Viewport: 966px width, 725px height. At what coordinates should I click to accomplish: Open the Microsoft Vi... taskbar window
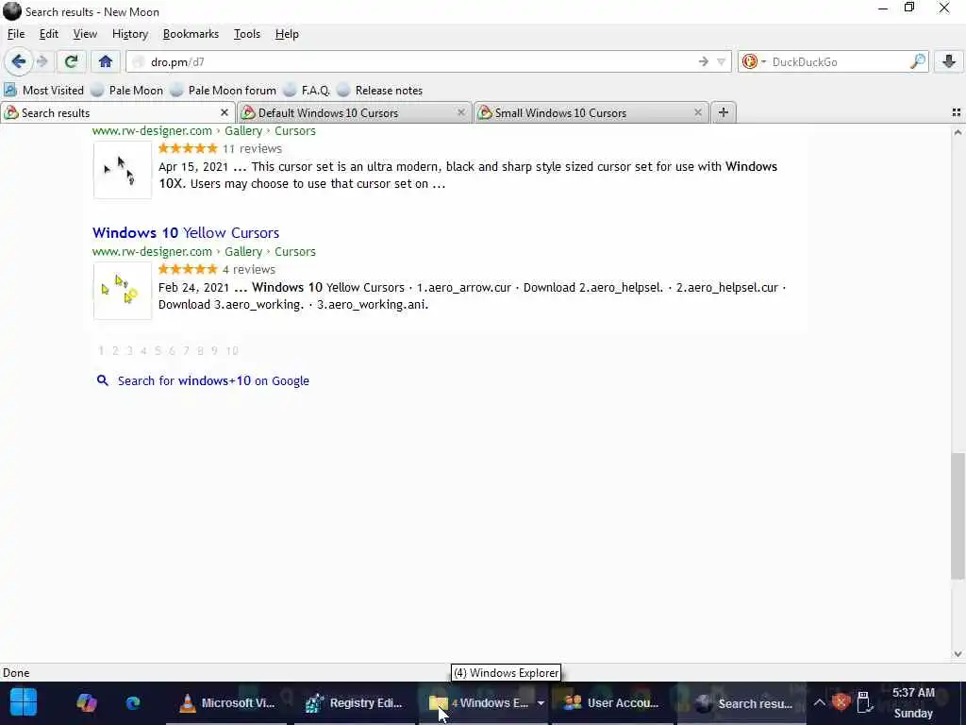click(226, 702)
